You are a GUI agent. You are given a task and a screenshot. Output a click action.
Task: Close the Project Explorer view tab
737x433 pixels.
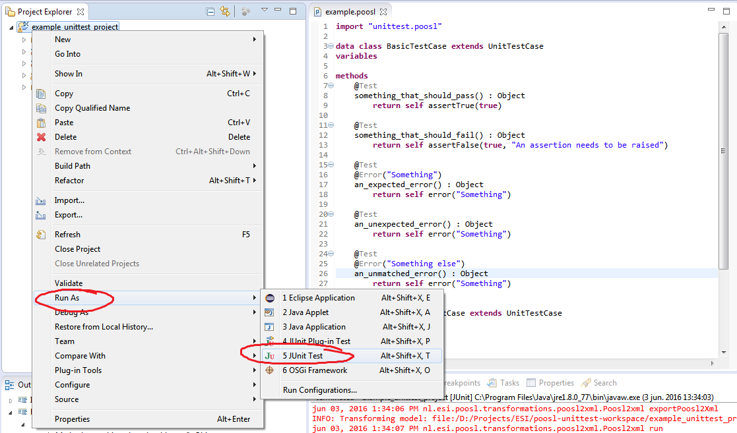pyautogui.click(x=81, y=12)
